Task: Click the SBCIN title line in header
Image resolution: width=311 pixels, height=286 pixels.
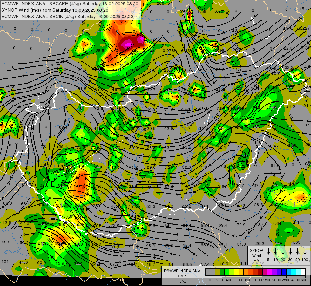Action: coord(67,17)
